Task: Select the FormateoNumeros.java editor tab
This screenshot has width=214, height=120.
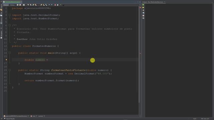Action: click(12, 2)
